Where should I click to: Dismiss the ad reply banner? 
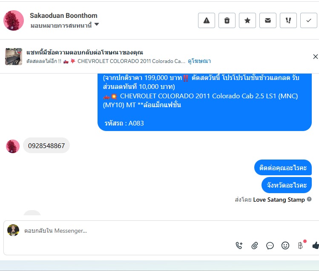(x=315, y=57)
